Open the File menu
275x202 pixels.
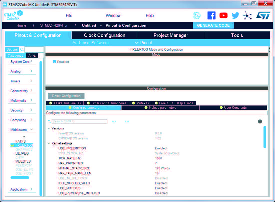click(69, 15)
